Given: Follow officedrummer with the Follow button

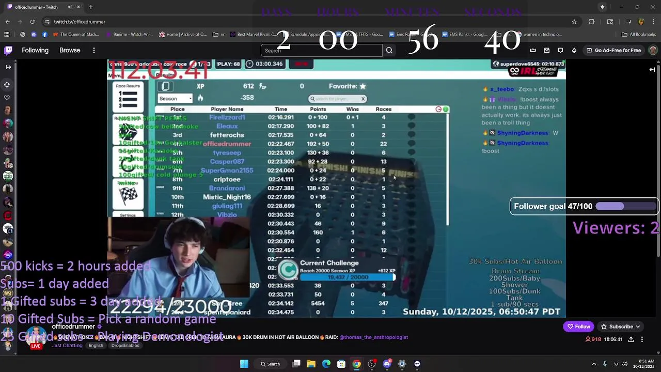Looking at the screenshot, I should 578,327.
